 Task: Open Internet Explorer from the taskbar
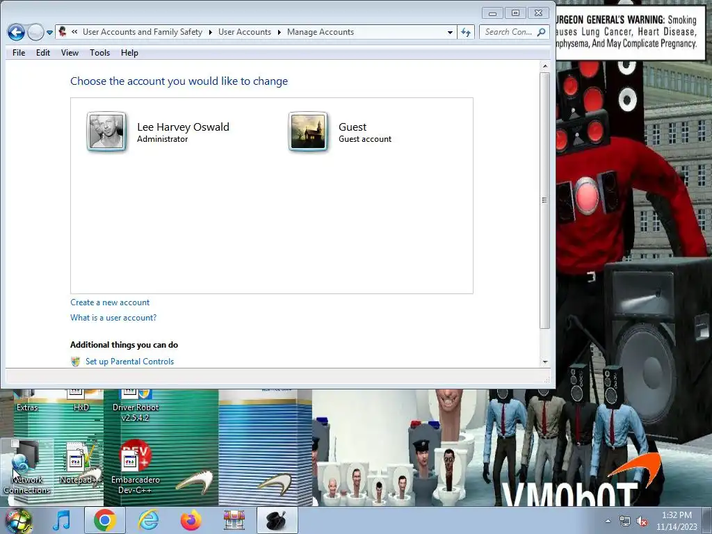148,520
